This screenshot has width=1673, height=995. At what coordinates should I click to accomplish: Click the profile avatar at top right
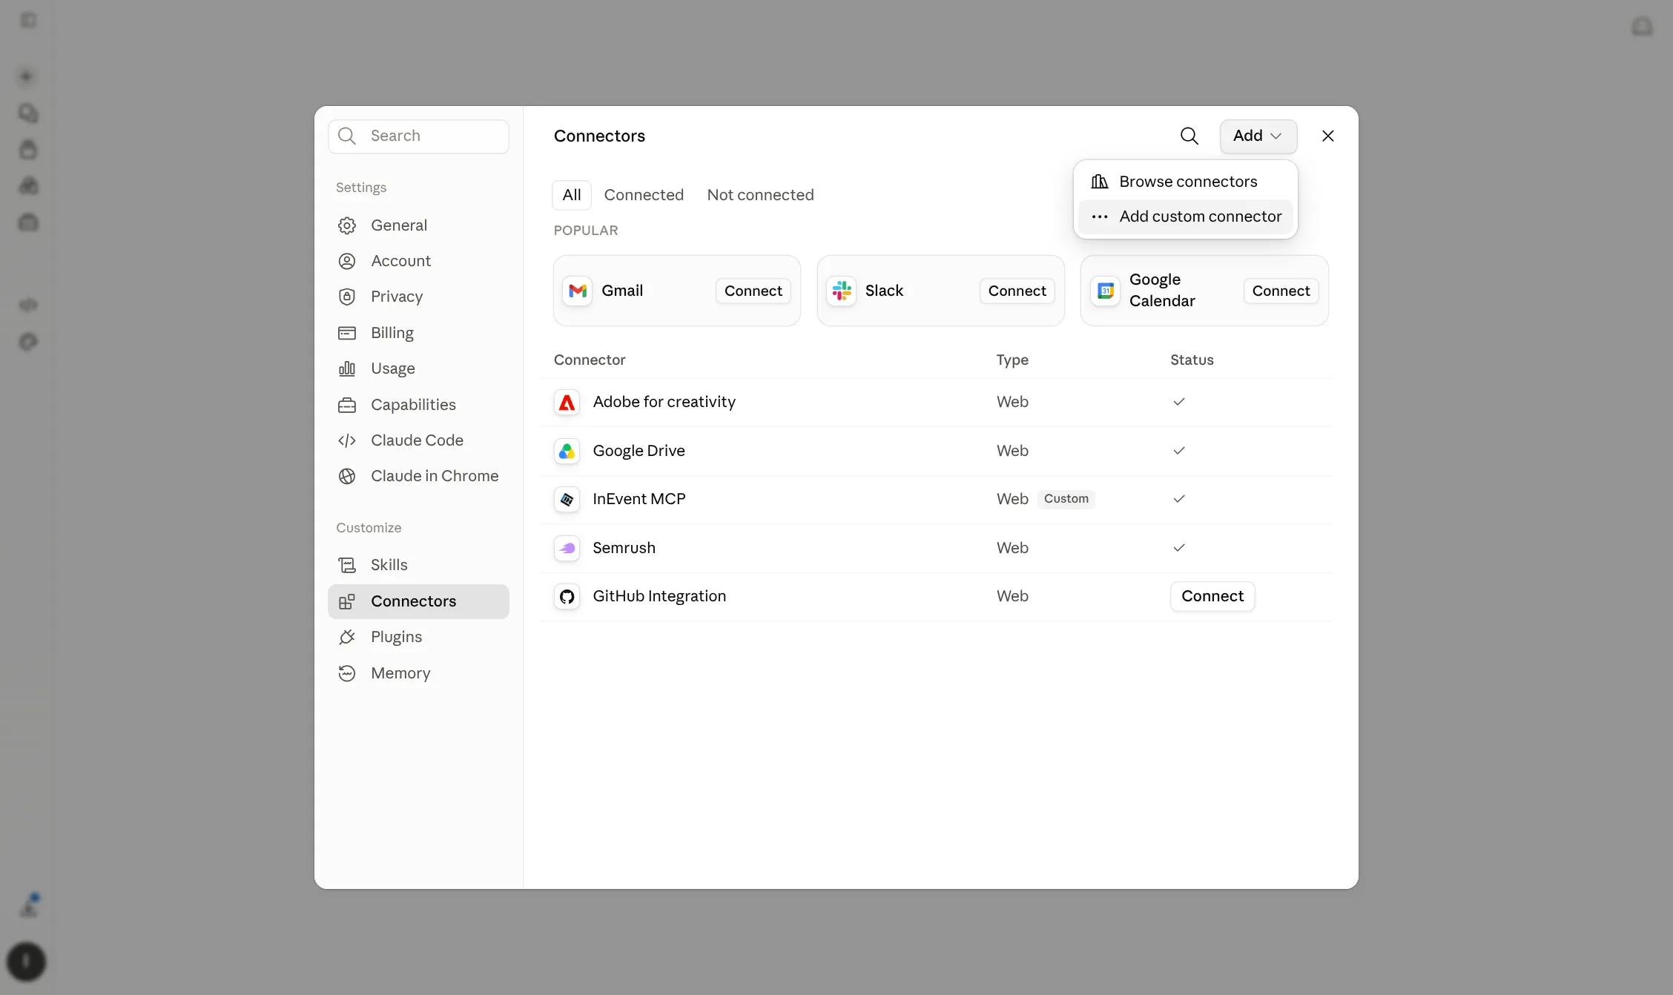pos(1642,27)
